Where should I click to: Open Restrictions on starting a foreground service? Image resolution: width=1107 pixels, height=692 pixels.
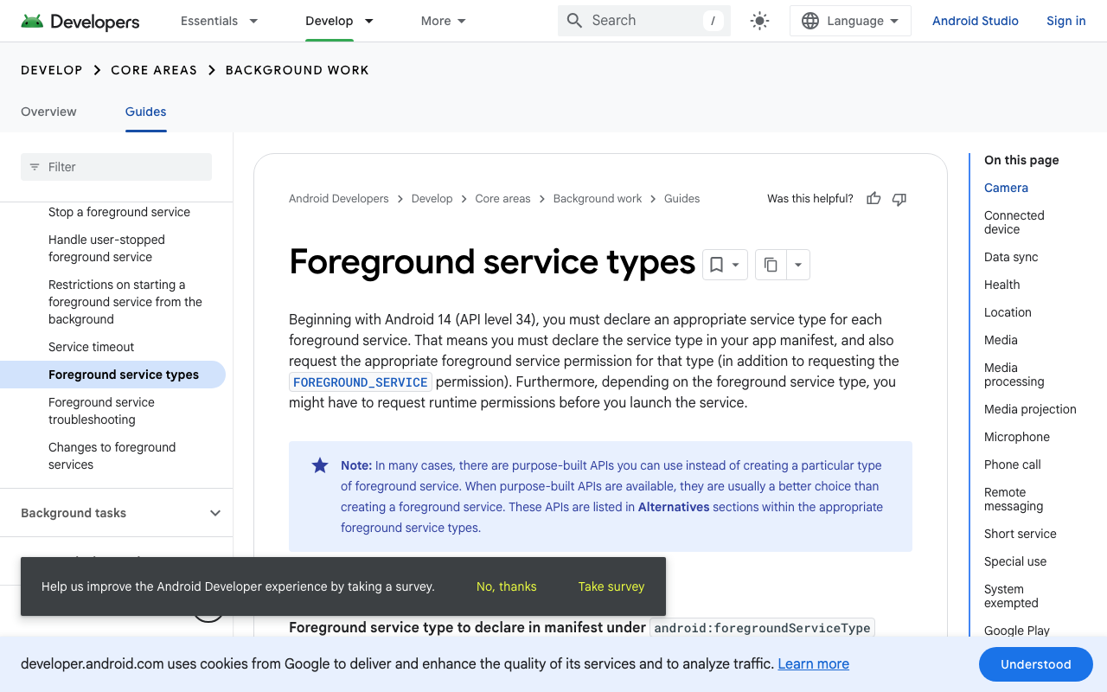click(125, 302)
